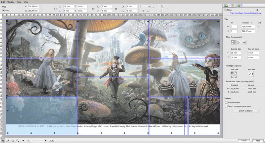Click the lower Non-ink zone field
This screenshot has width=265, height=143.
(253, 57)
